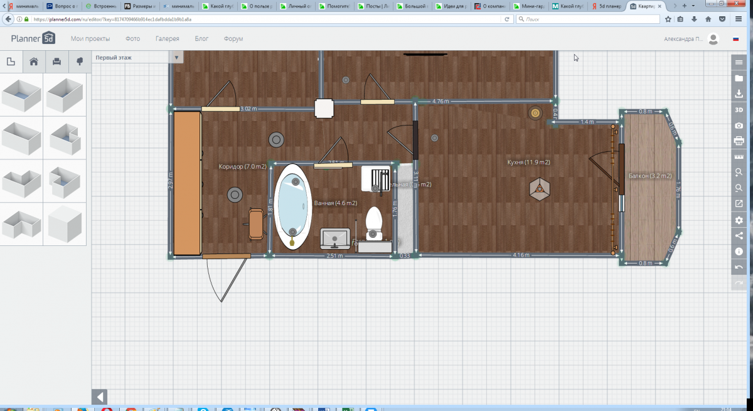Switch to 3D view mode
Viewport: 753px width, 411px height.
[739, 110]
